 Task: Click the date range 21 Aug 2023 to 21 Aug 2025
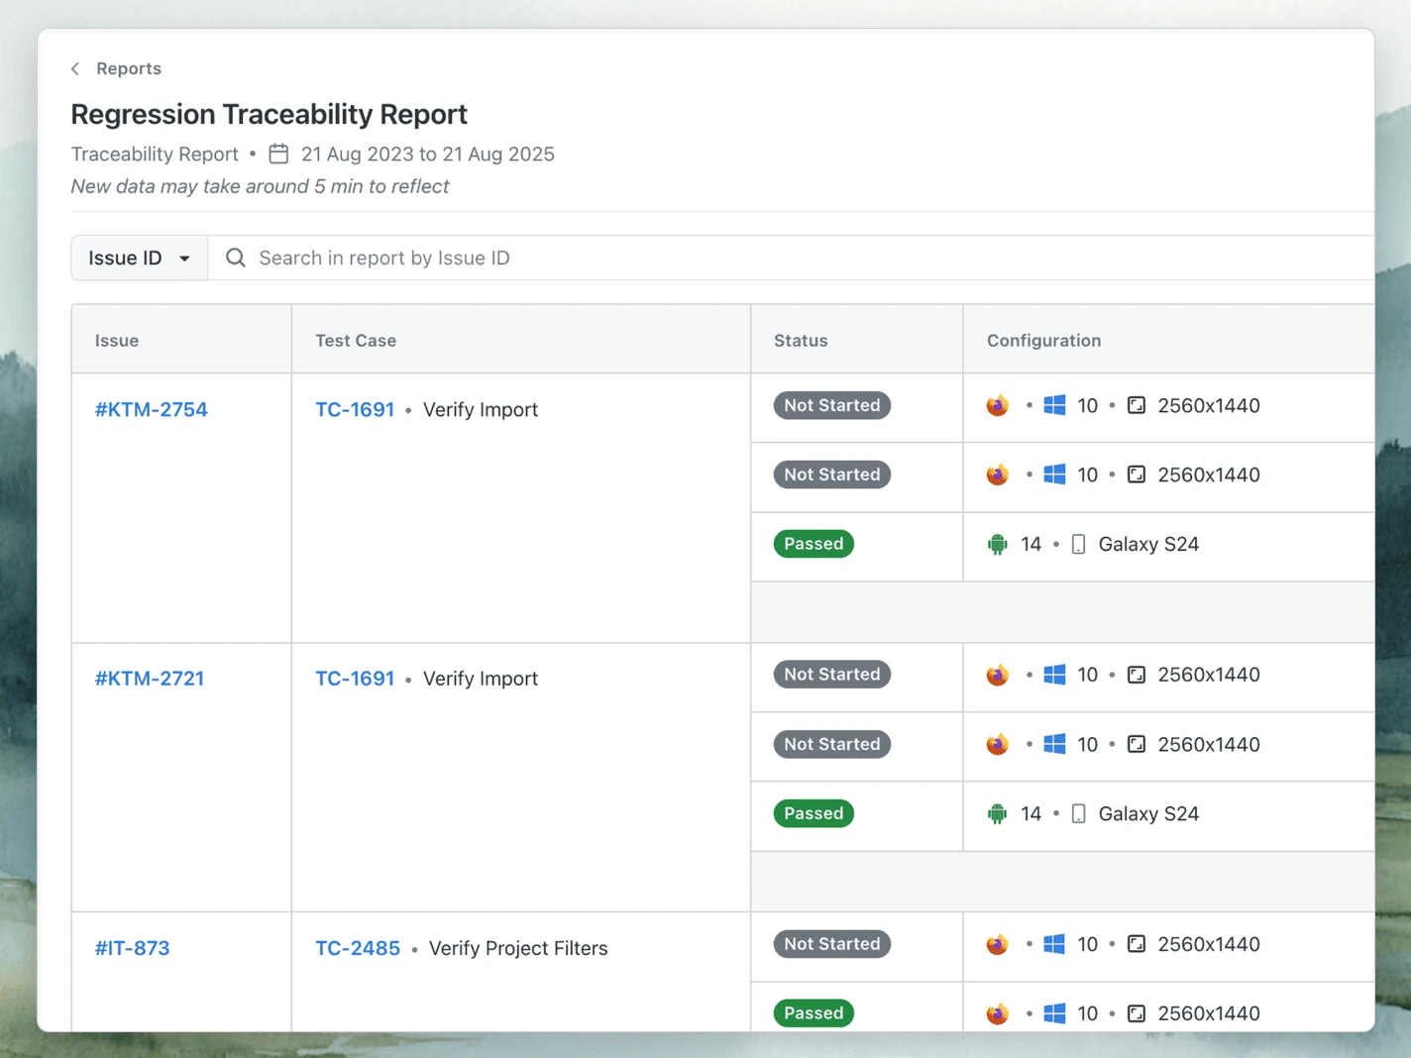pyautogui.click(x=428, y=154)
